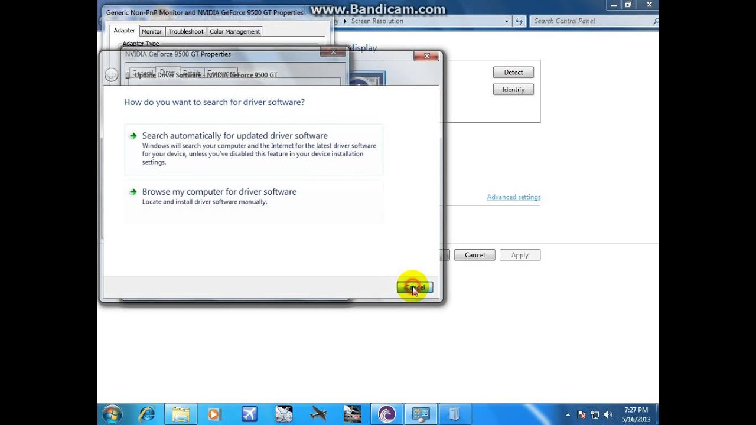
Task: Cancel the Update Driver Software wizard
Action: pyautogui.click(x=415, y=287)
